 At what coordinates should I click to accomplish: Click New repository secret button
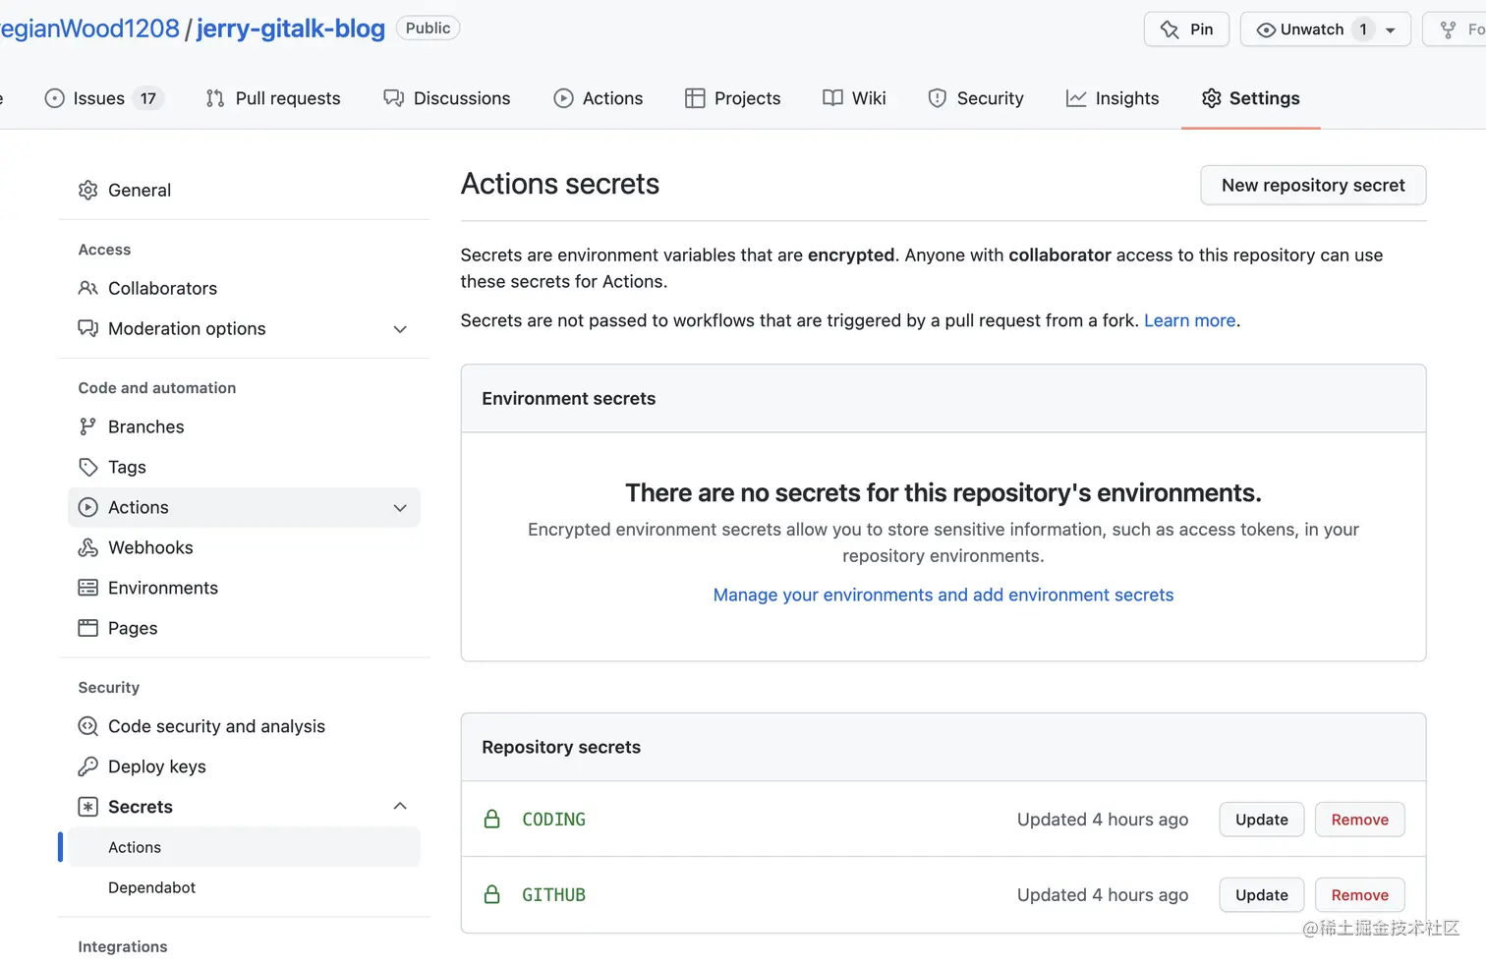pyautogui.click(x=1313, y=185)
